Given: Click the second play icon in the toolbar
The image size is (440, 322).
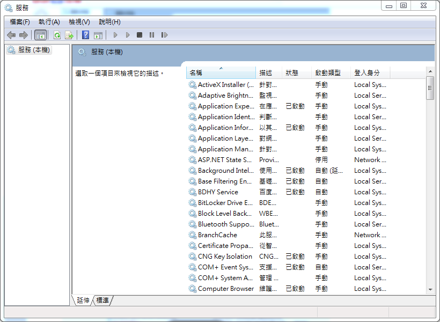Looking at the screenshot, I should click(x=128, y=35).
